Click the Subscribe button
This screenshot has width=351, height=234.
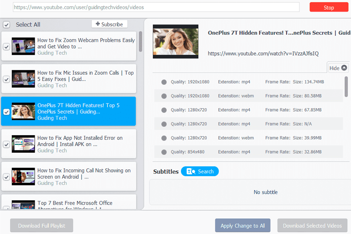click(x=109, y=24)
